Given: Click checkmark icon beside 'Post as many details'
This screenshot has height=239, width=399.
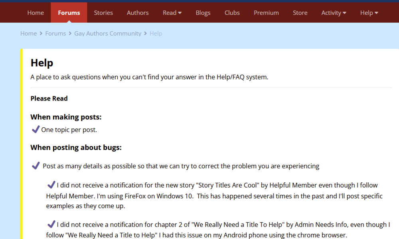Looking at the screenshot, I should pyautogui.click(x=36, y=166).
